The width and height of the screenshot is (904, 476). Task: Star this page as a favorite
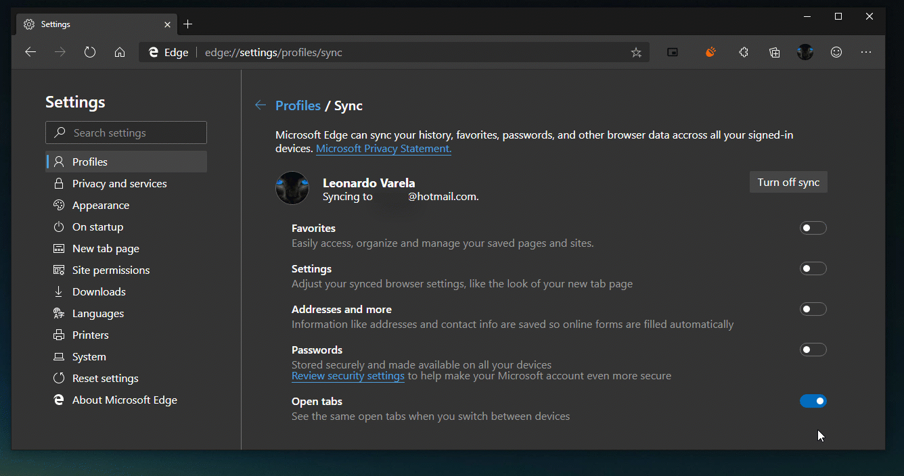point(636,52)
